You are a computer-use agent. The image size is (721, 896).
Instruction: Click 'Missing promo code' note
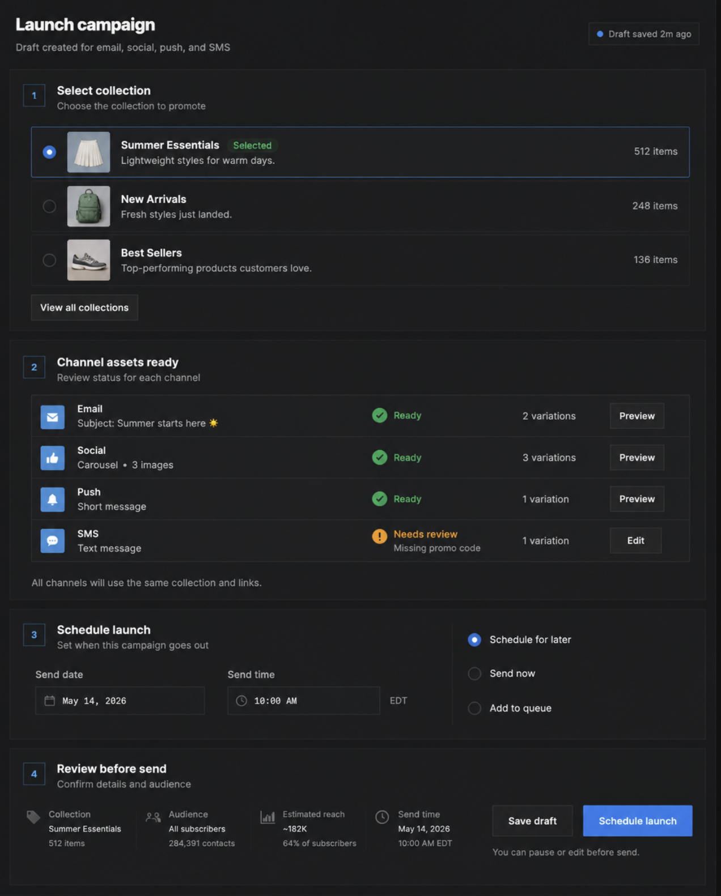[x=436, y=548]
